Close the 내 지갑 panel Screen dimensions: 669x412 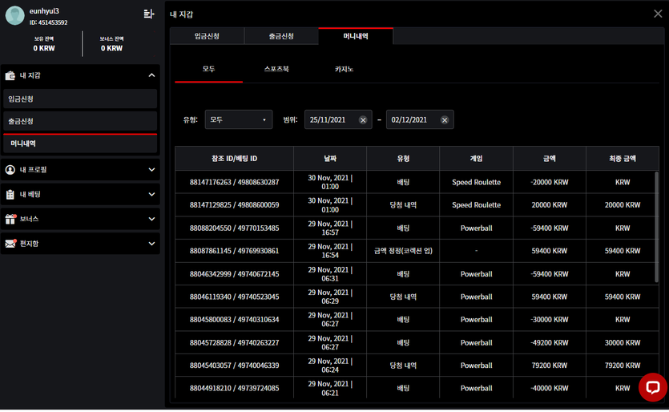coord(658,14)
